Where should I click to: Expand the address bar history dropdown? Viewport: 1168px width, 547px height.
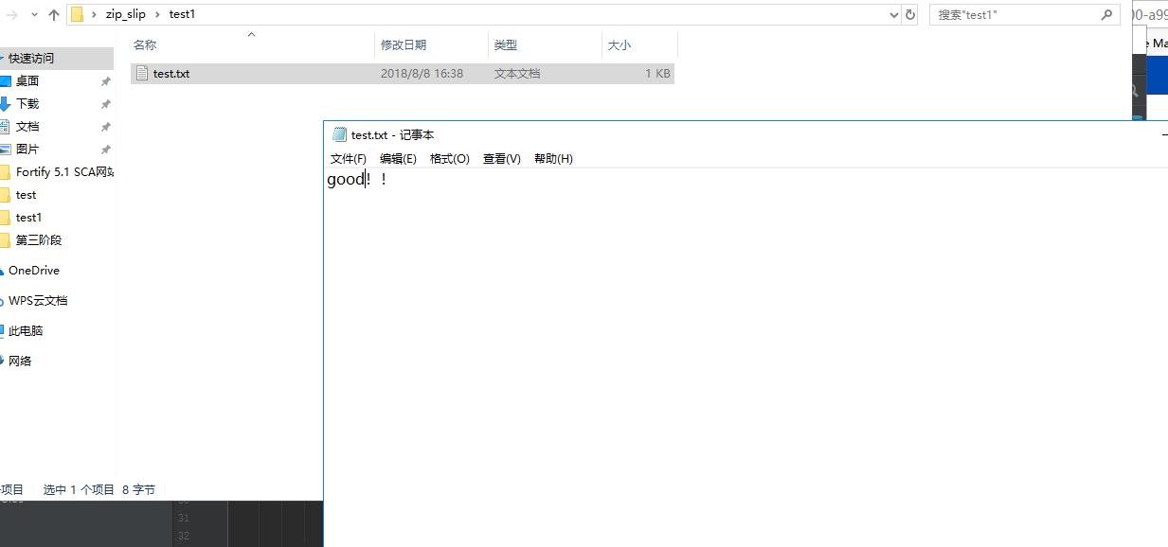click(x=895, y=15)
